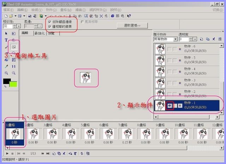Open the 檔案(F) menu

click(x=8, y=10)
